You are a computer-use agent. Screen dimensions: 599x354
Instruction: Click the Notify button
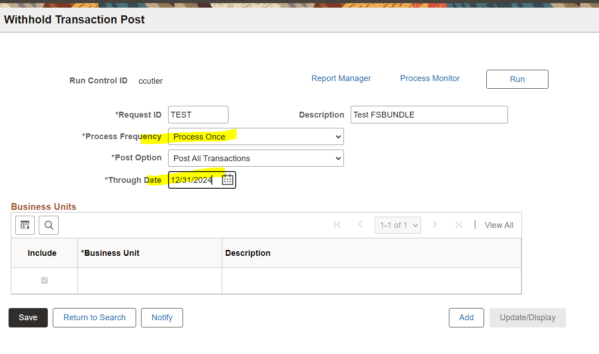pyautogui.click(x=162, y=318)
